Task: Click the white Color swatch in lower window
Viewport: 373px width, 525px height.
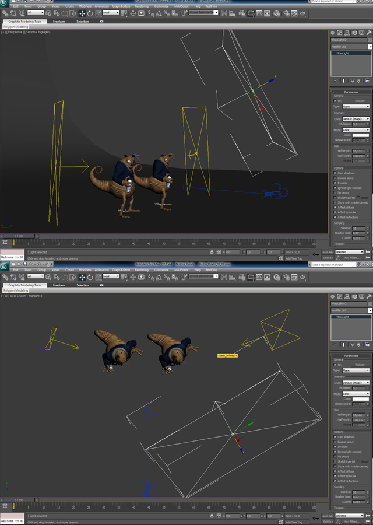Action: [361, 399]
